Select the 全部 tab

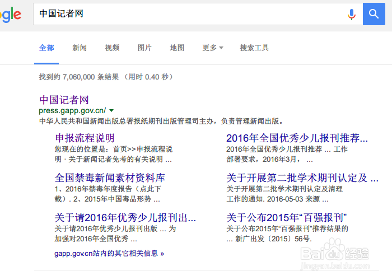pos(46,48)
